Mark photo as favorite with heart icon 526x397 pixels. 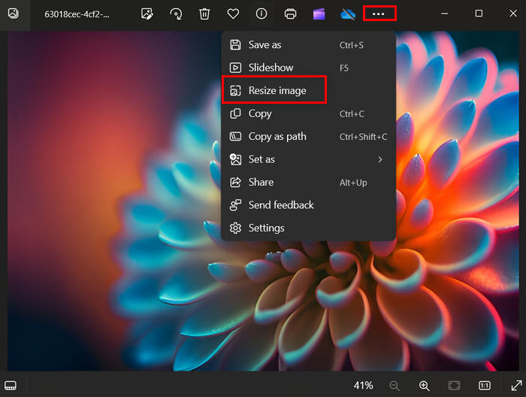pyautogui.click(x=233, y=14)
